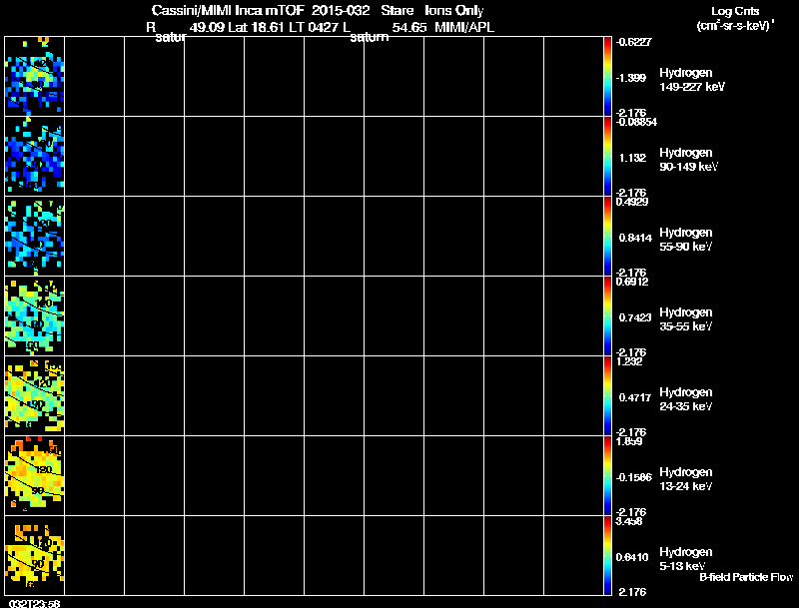The height and width of the screenshot is (608, 799).
Task: Click the units label '(cm²-sr-s-keV)'
Action: point(733,26)
